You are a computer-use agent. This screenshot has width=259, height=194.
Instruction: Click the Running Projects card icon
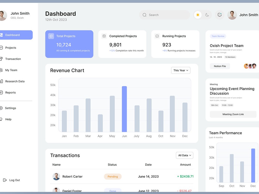[x=157, y=36]
